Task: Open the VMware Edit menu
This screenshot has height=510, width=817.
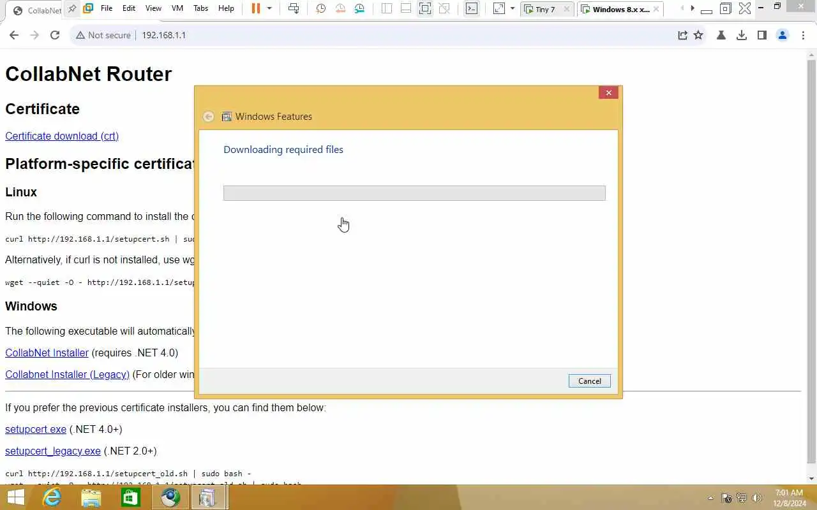Action: (129, 9)
